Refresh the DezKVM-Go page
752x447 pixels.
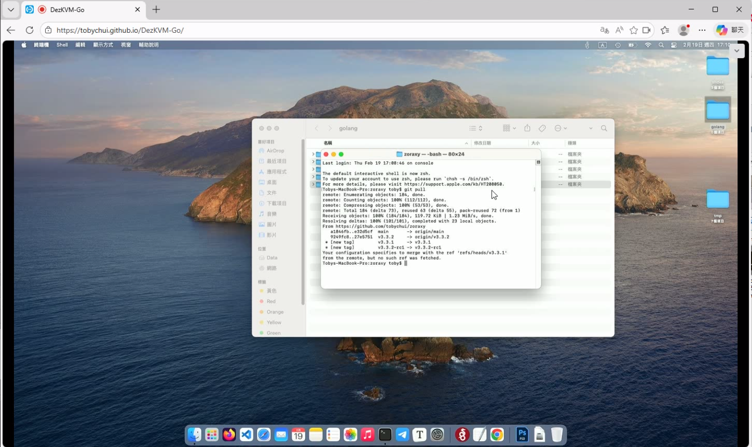tap(29, 30)
